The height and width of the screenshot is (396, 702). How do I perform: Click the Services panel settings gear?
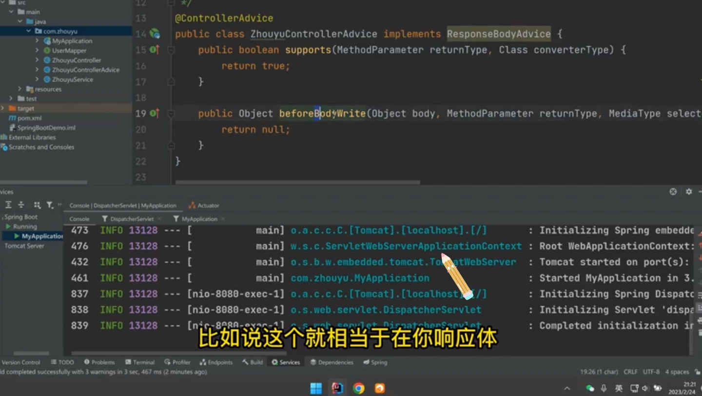(x=689, y=192)
